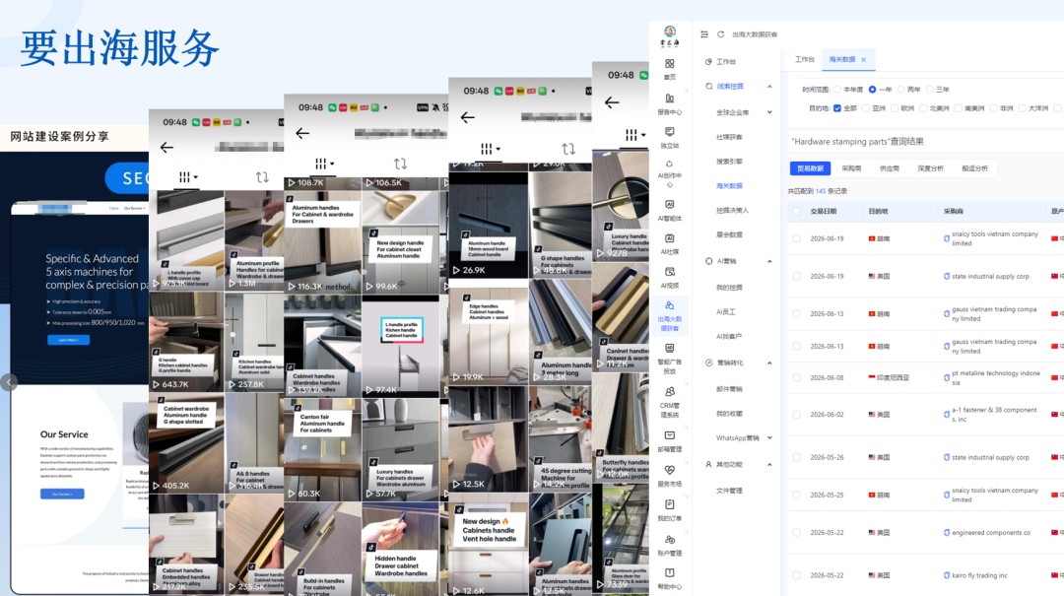Check the 欧洲 destination checkbox
Viewport: 1064px width, 596px height.
click(895, 108)
